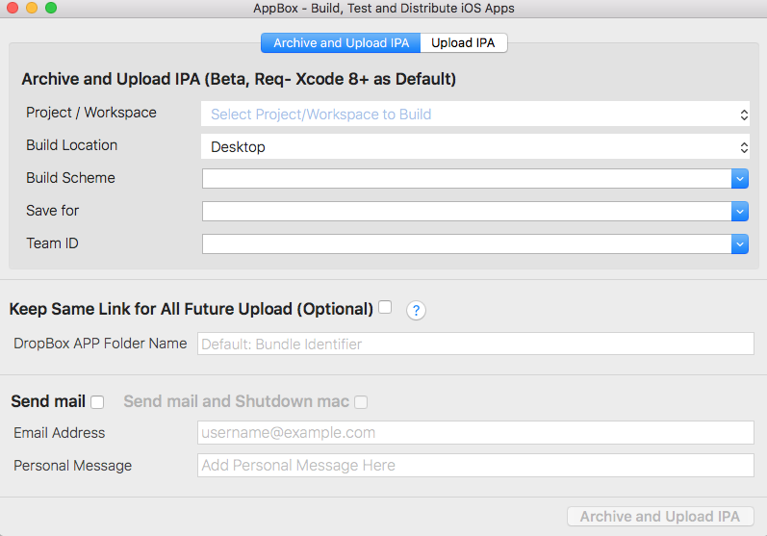Click the Build Location popup stepper arrows

(x=744, y=147)
